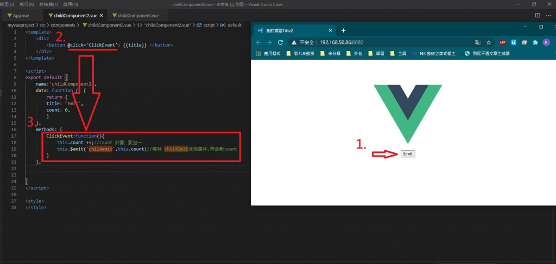556x264 pixels.
Task: Minimize the VS Code window
Action: (x=519, y=4)
